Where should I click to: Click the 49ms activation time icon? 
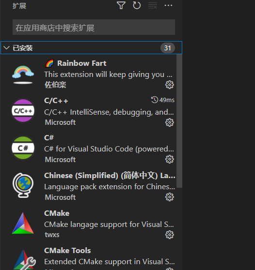coord(155,100)
